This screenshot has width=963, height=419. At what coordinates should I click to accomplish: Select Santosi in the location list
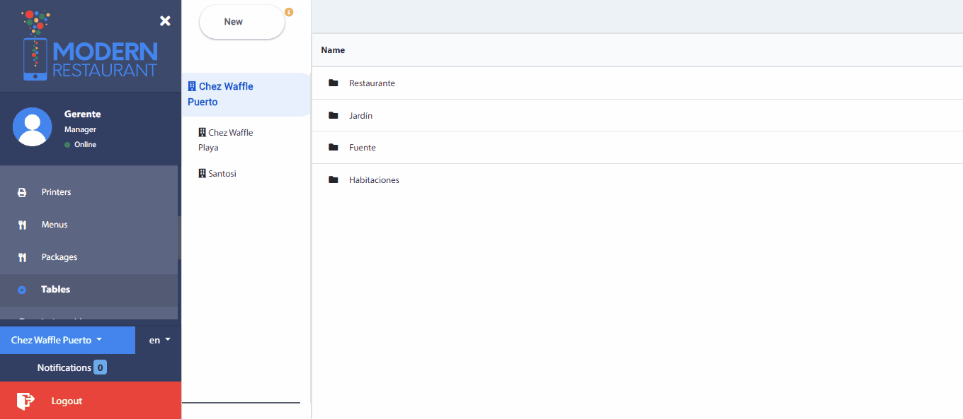point(218,173)
